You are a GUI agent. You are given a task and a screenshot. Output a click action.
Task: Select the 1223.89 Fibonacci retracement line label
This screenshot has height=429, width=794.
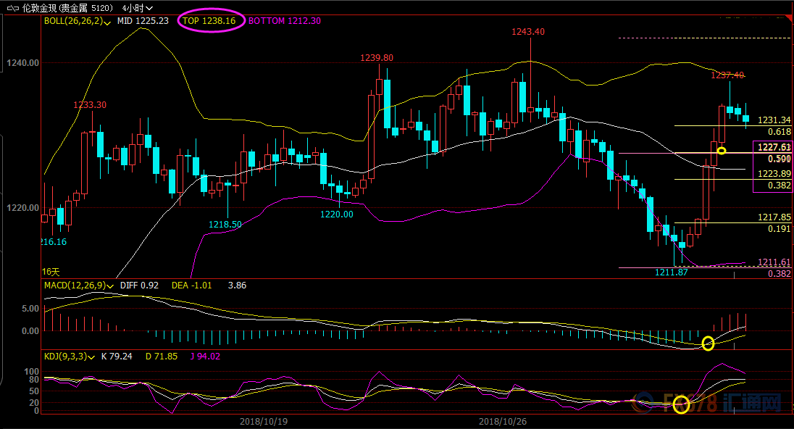coord(774,174)
